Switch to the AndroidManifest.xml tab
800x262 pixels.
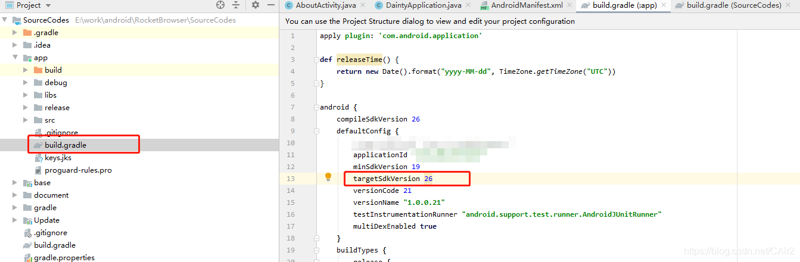tap(527, 5)
